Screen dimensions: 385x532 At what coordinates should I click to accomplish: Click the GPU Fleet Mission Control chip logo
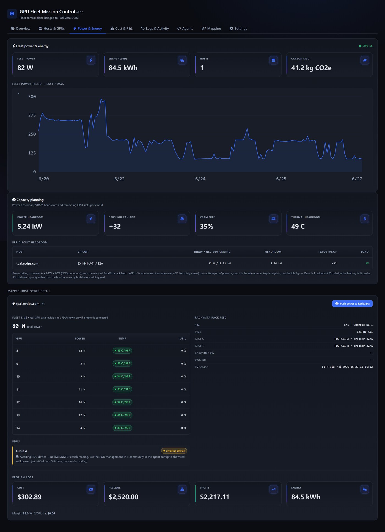12,13
